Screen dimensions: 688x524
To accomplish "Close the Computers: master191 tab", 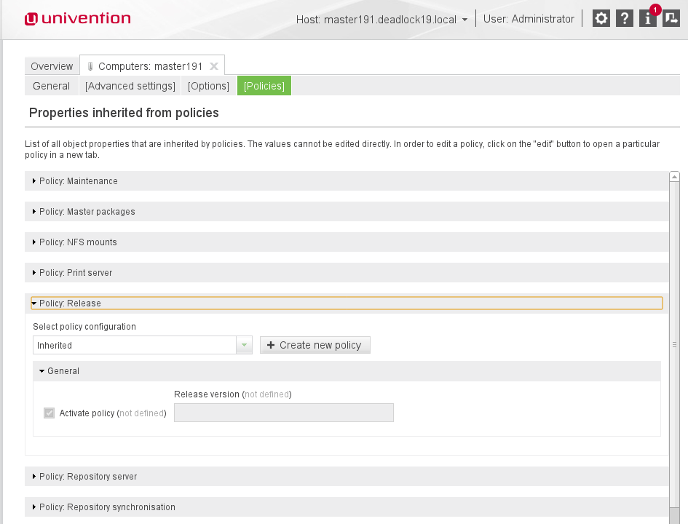I will point(214,66).
